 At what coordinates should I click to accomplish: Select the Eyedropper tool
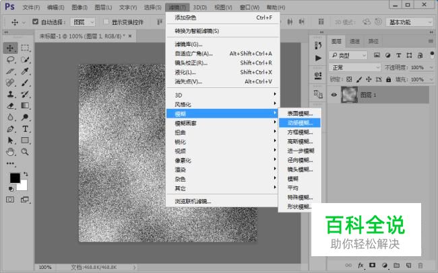pos(25,71)
